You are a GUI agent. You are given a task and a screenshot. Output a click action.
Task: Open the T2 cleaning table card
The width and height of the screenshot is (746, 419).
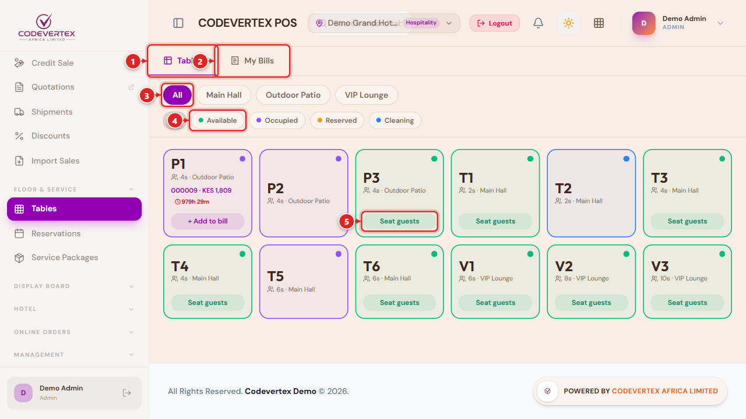coord(592,193)
